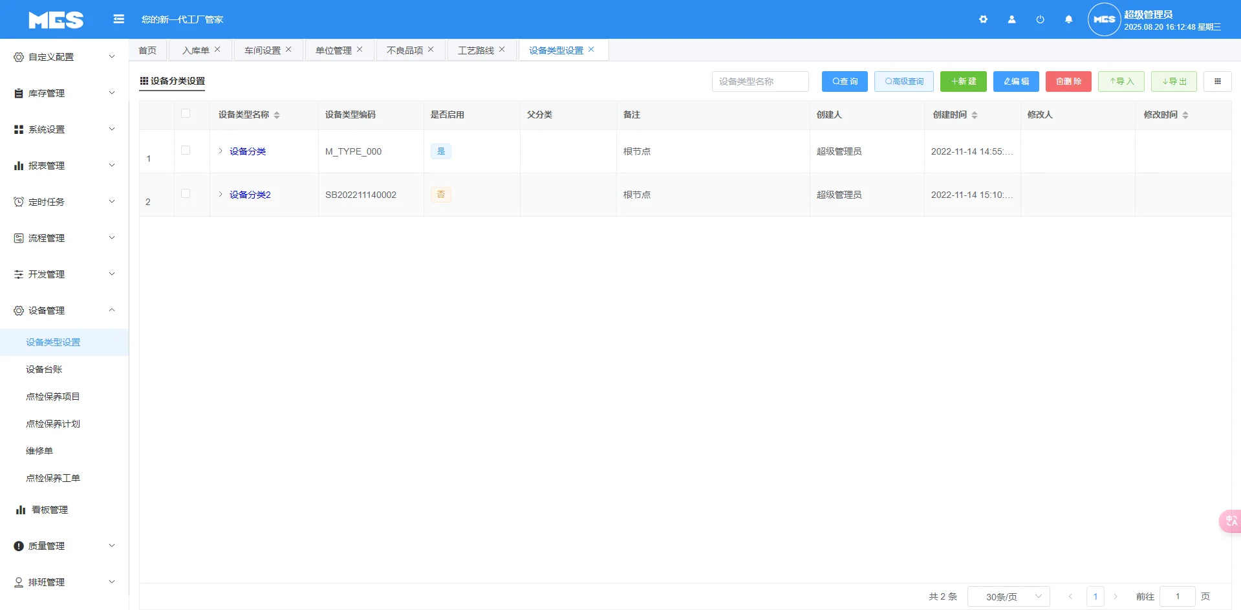The height and width of the screenshot is (610, 1241).
Task: Check the checkbox for 设备分类 row
Action: click(187, 149)
